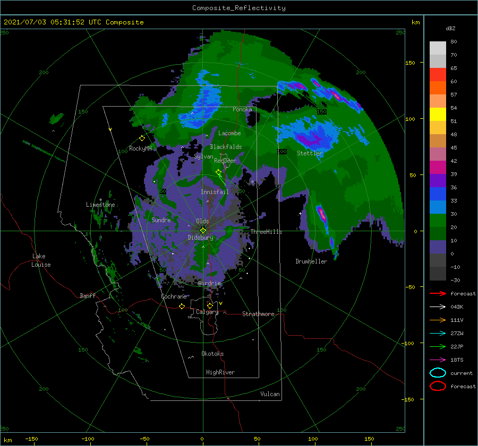The image size is (478, 446).
Task: Select the 39 dBZ purple swatch
Action: point(438,180)
